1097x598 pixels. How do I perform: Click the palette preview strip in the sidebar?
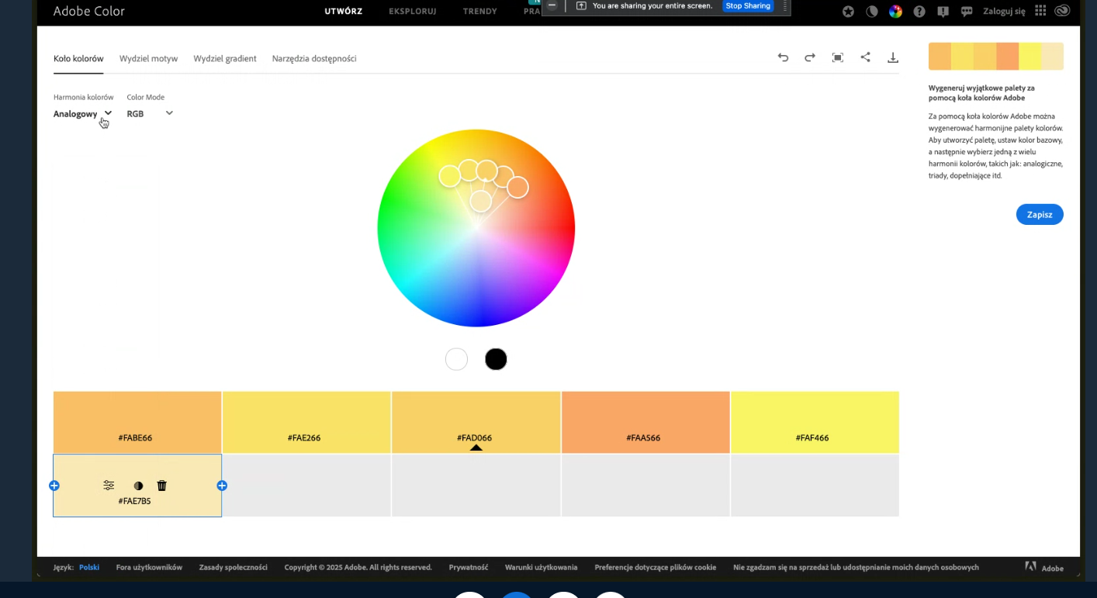(996, 57)
